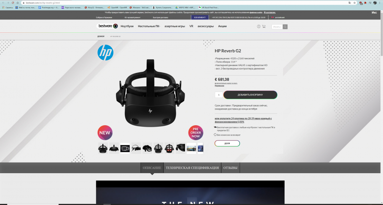Select the first headset front-view thumbnail
Image resolution: width=383 pixels, height=205 pixels.
pos(103,148)
